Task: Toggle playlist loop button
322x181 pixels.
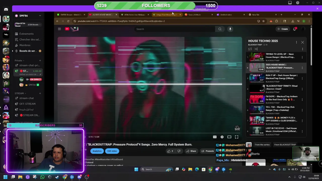Action: click(x=250, y=49)
